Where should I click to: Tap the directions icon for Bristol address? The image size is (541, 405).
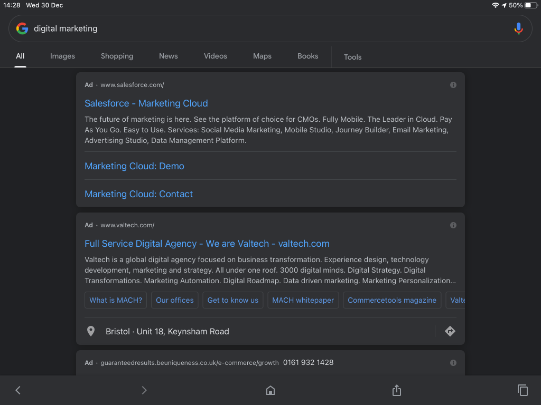pyautogui.click(x=450, y=331)
